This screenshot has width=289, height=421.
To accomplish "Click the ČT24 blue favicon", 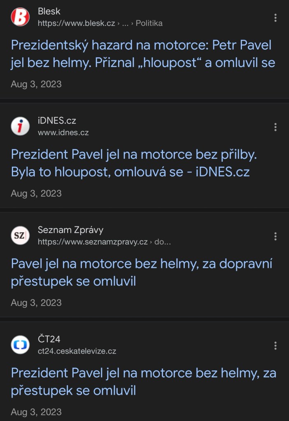I will pyautogui.click(x=20, y=345).
